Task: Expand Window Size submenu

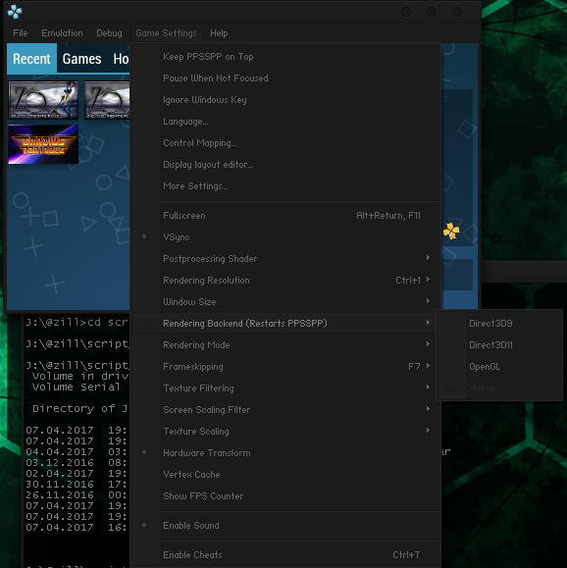Action: [x=286, y=302]
